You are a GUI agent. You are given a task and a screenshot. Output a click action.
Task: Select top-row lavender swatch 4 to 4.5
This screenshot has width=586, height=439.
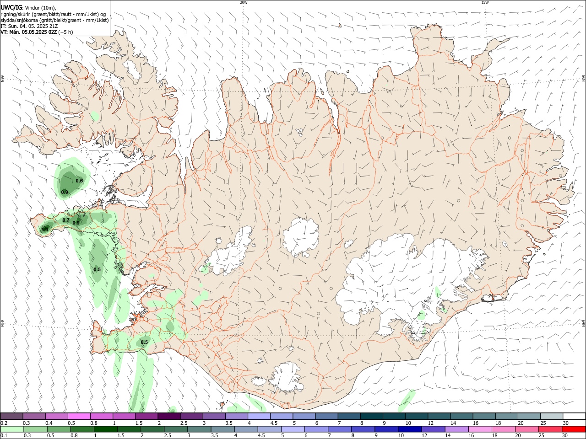tap(260, 416)
